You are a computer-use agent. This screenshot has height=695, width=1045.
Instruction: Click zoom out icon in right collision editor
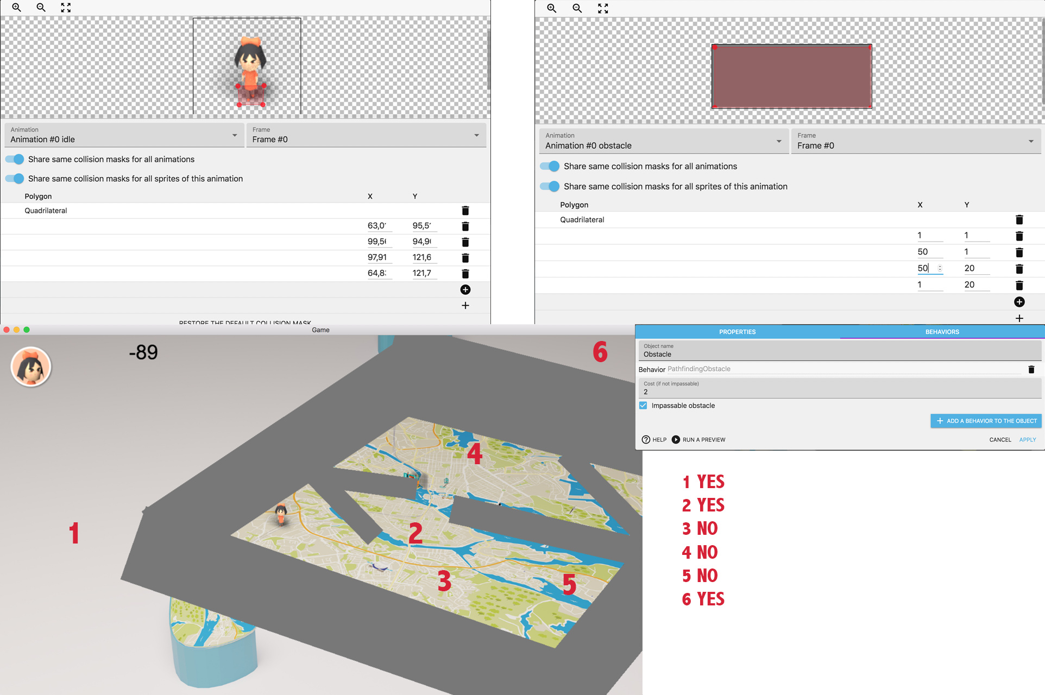[577, 8]
